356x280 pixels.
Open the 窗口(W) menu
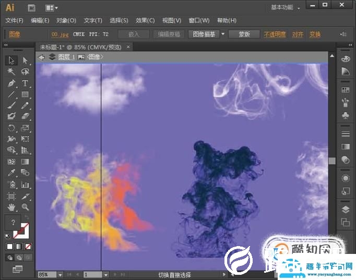click(199, 21)
